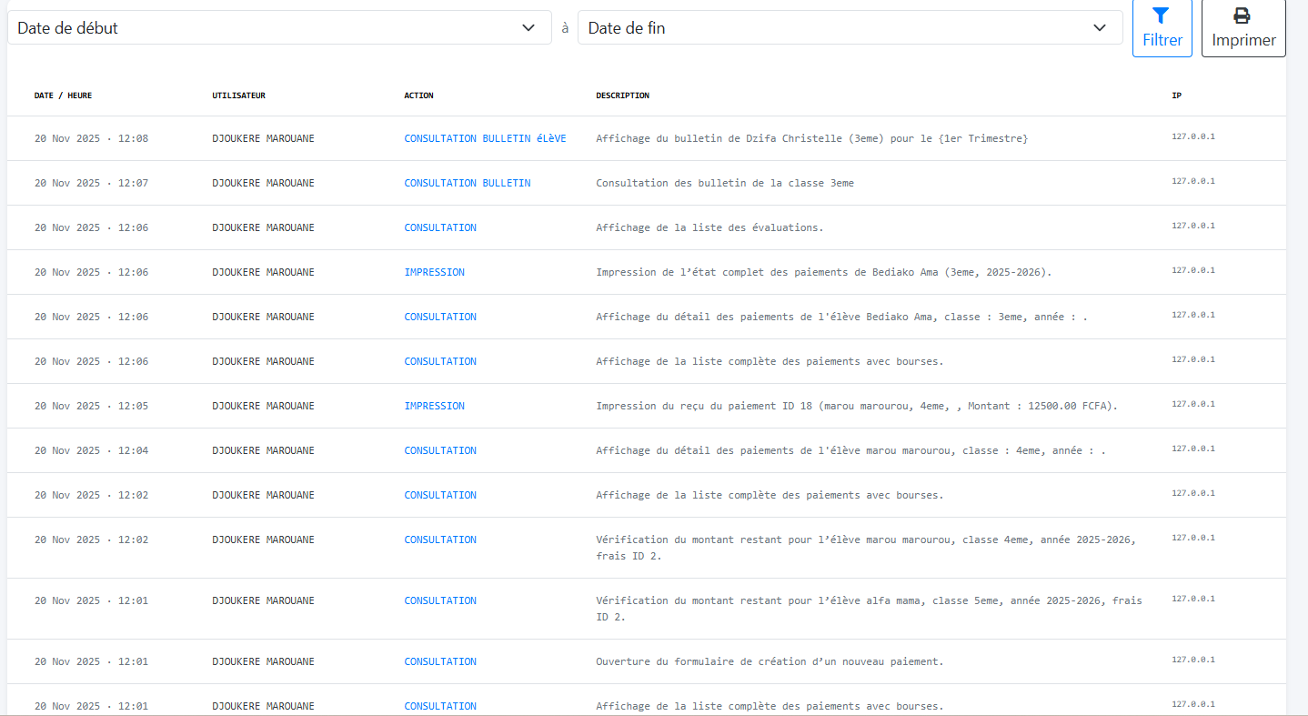Click the DESCRIPTION column header
This screenshot has height=716, width=1308.
click(x=622, y=96)
